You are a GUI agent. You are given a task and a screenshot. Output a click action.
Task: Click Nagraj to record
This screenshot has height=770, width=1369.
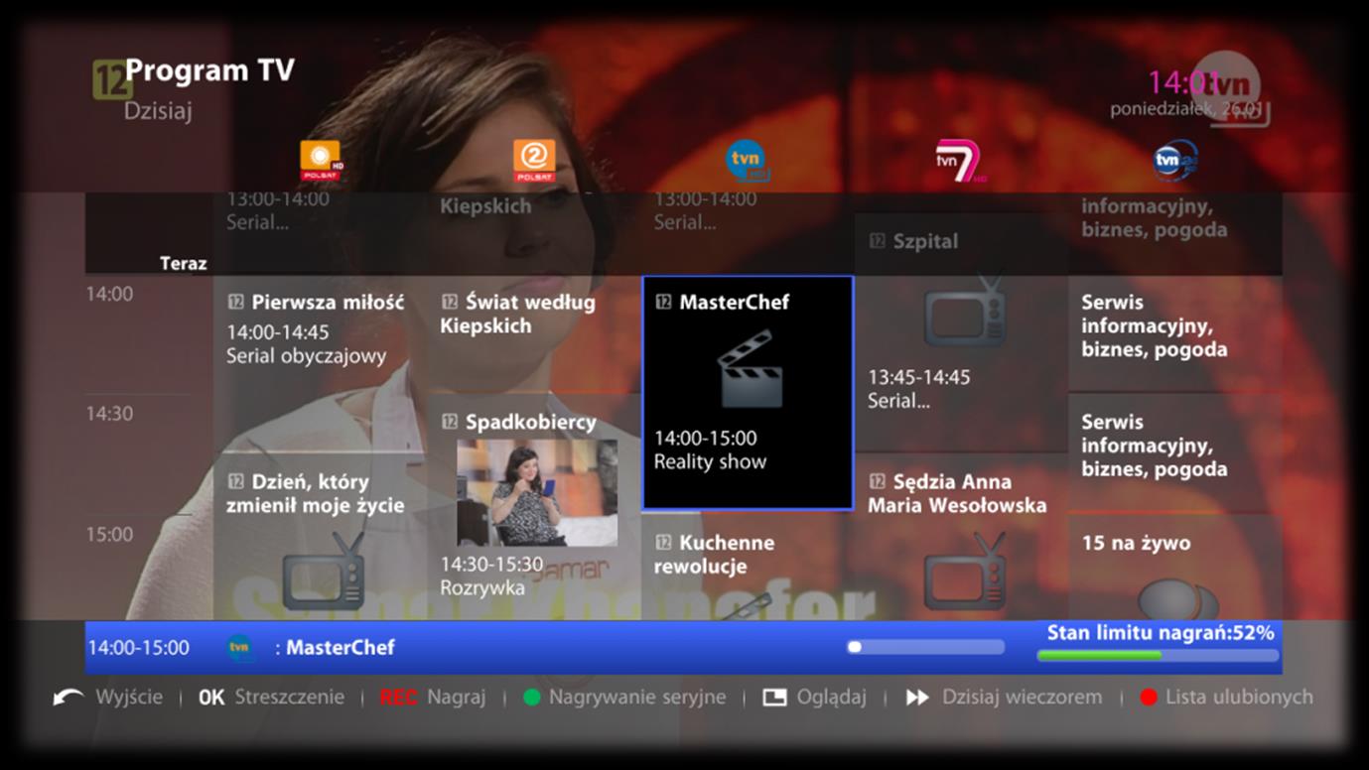pos(457,698)
